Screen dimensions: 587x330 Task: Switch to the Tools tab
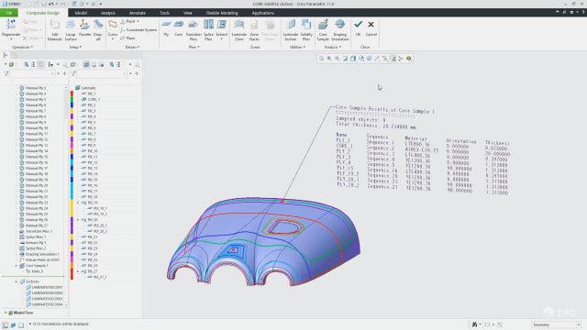[x=164, y=13]
